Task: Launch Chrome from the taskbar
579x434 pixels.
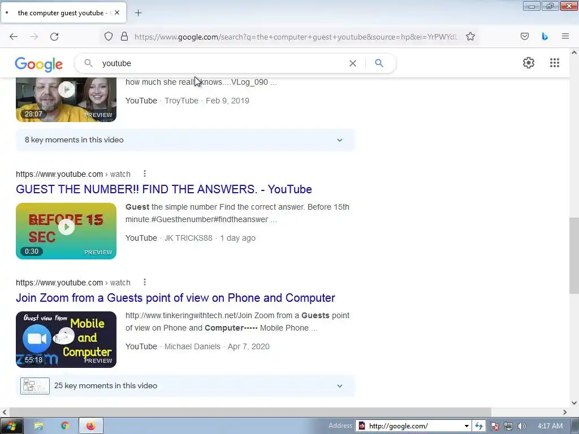Action: click(65, 426)
